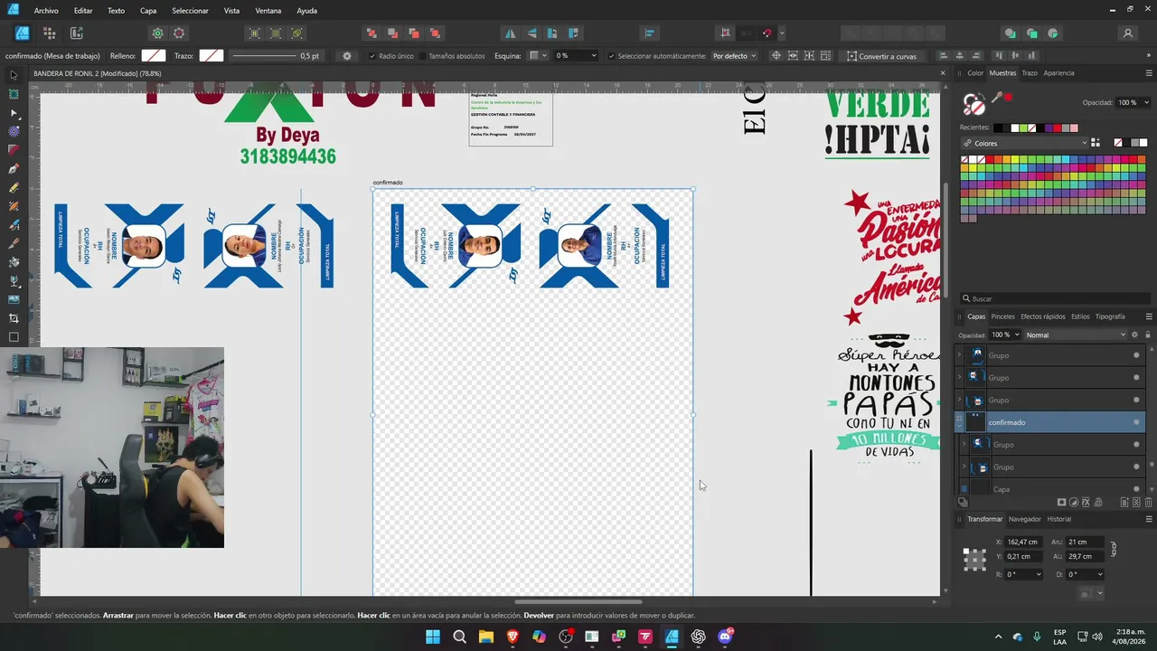The image size is (1157, 651).
Task: Enable the Tamaños absolutos checkbox
Action: coord(422,56)
